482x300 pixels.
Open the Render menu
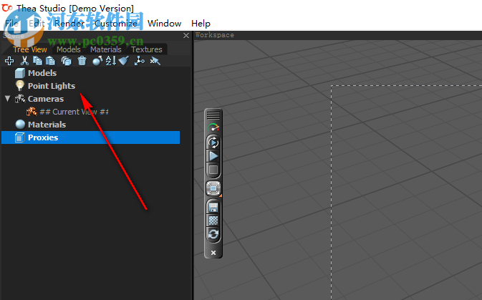(x=69, y=24)
